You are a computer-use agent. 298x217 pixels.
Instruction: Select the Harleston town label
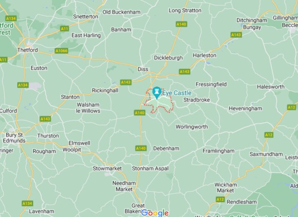coord(205,55)
